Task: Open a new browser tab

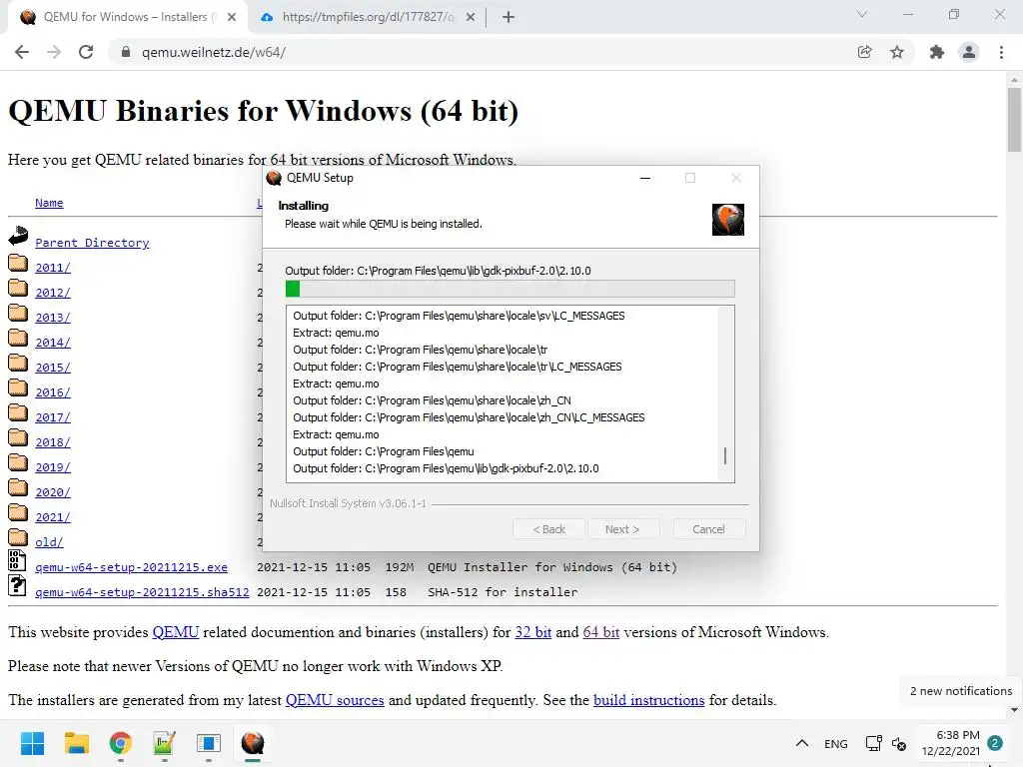Action: [x=509, y=17]
